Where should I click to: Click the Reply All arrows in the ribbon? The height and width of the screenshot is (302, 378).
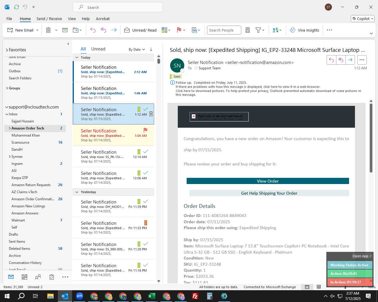[103, 30]
